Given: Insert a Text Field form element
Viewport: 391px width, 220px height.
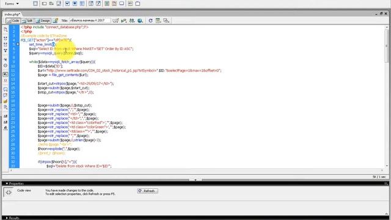Looking at the screenshot, I should coord(44,4).
